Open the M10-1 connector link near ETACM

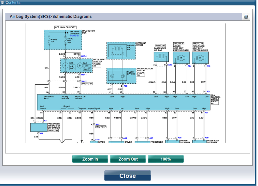(97, 140)
